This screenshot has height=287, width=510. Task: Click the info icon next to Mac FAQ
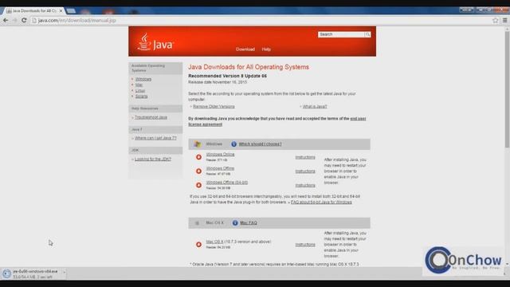(x=235, y=223)
